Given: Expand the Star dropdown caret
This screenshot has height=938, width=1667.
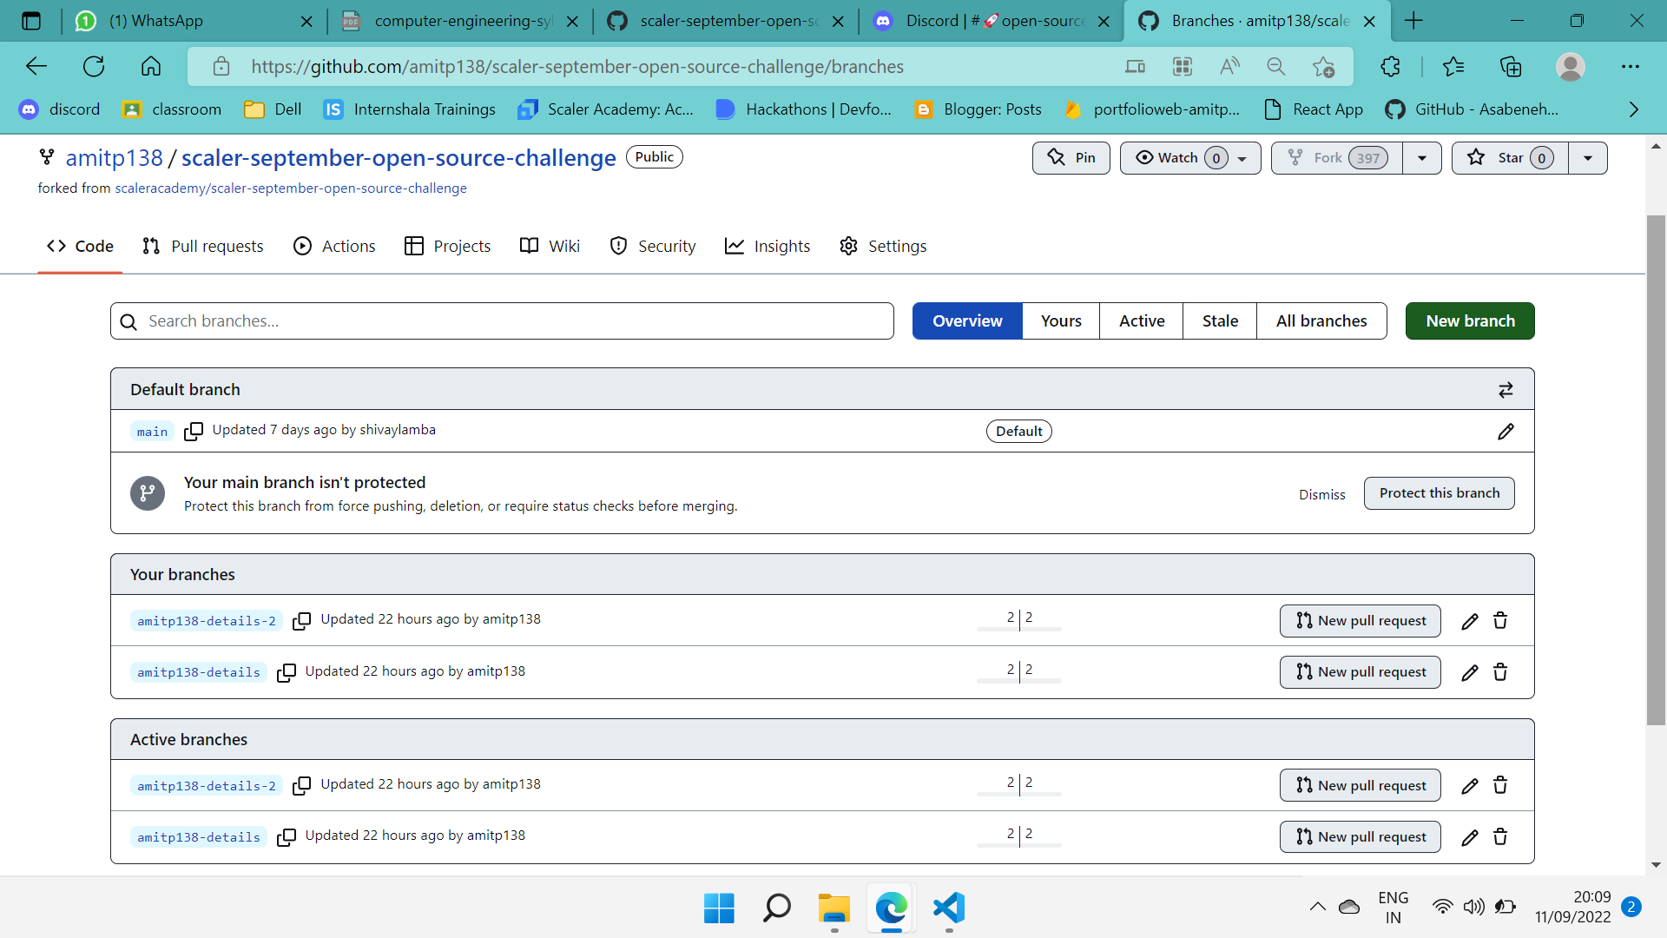Looking at the screenshot, I should tap(1589, 158).
